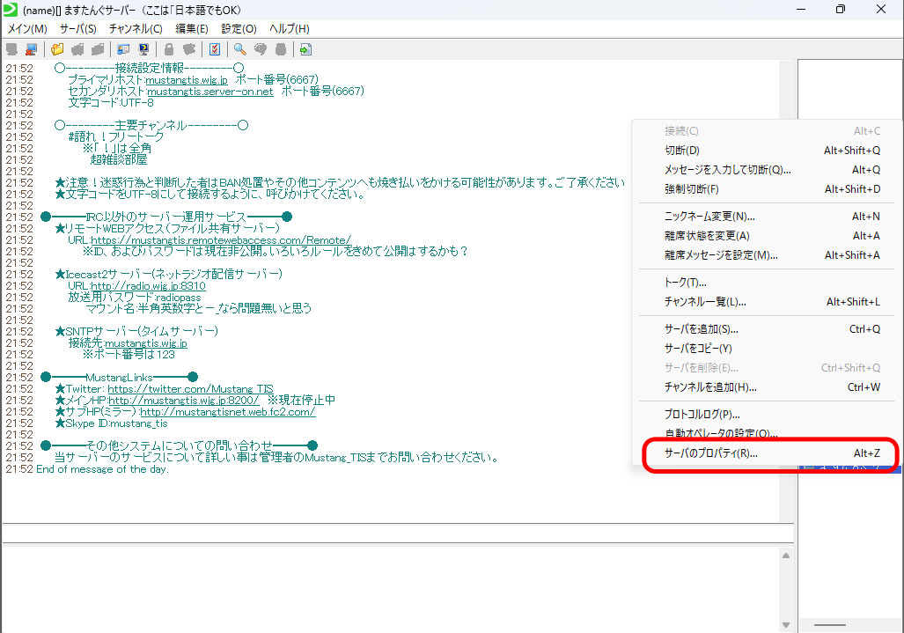Open the 設定(O) menu

238,28
